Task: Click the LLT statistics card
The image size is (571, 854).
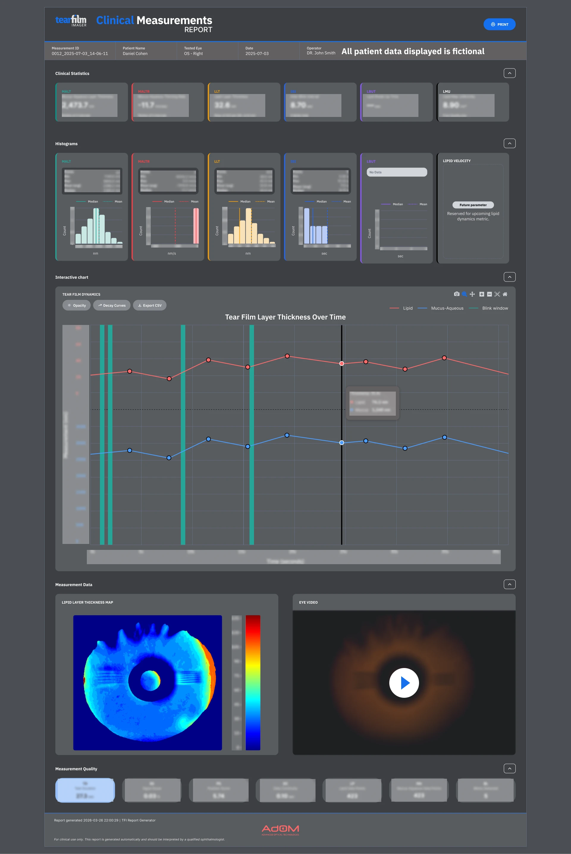Action: click(x=244, y=102)
